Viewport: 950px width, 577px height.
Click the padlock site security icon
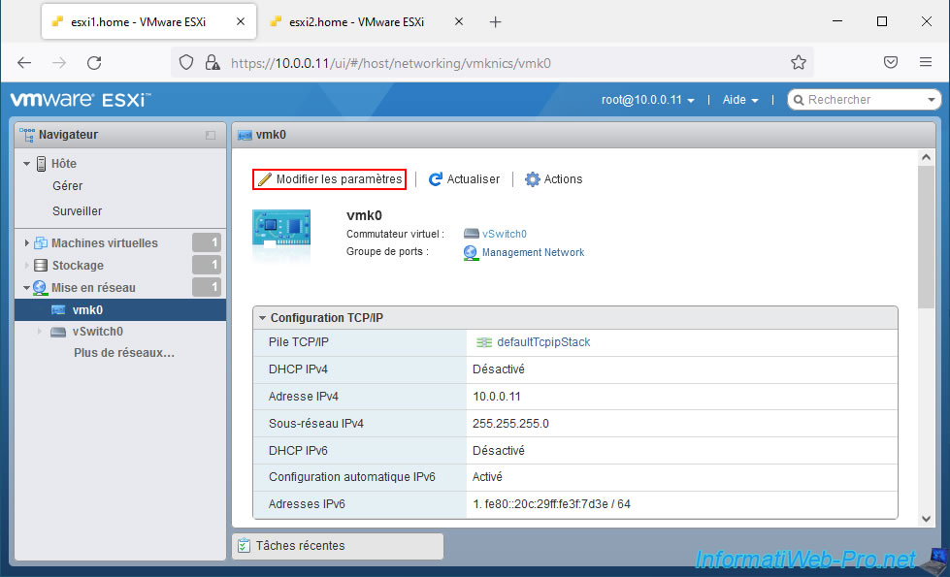213,62
